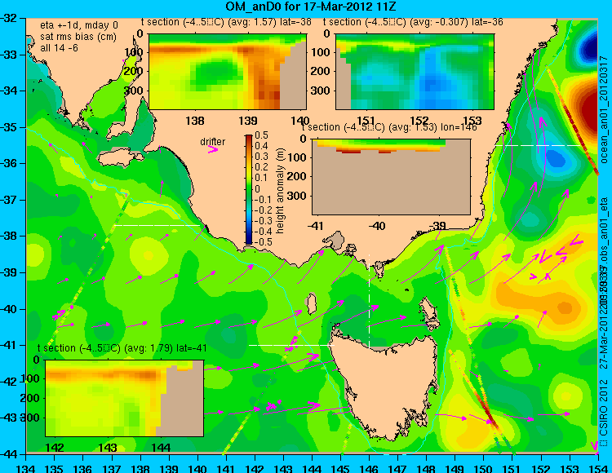612x473 pixels.
Task: Click main map latitude axis label -44
Action: pos(9,454)
